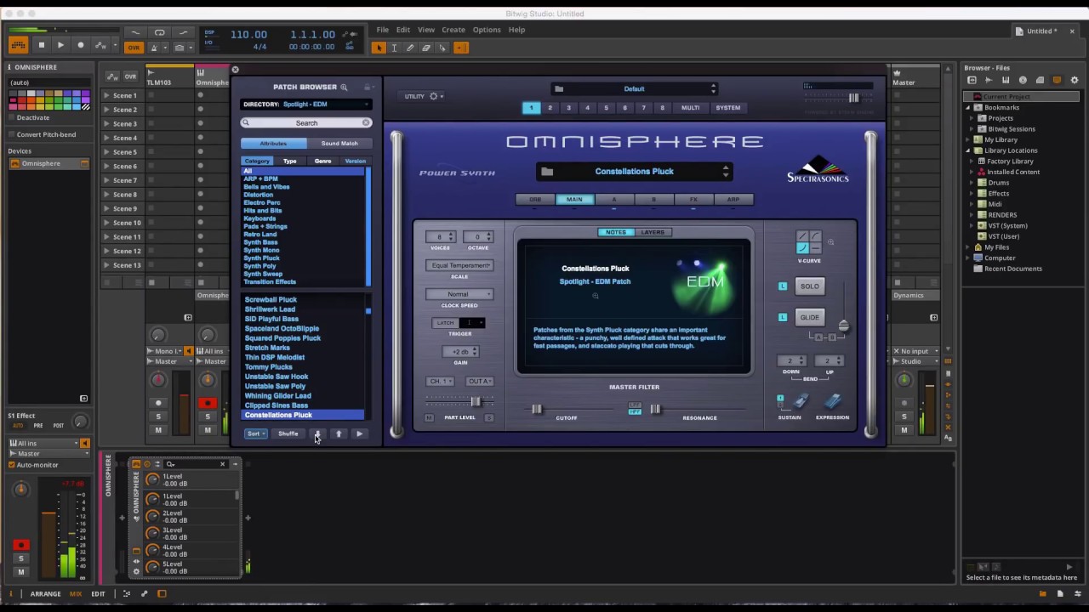The image size is (1089, 612).
Task: Click the Part Level slider handle
Action: 476,401
